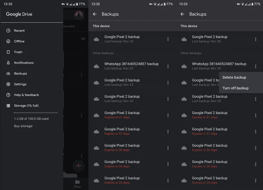Tap three-dot icon for Nov 20 backup, right screen
Screen dimensions: 263x190
[x=256, y=99]
